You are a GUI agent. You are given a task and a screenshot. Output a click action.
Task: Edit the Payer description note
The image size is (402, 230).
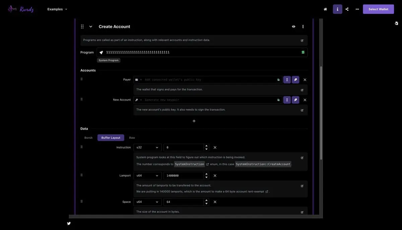[302, 90]
